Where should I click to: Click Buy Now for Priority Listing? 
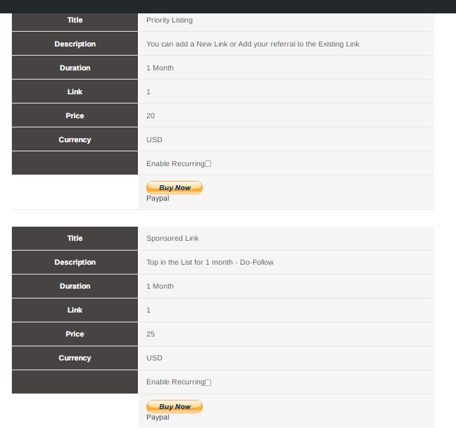click(x=175, y=188)
